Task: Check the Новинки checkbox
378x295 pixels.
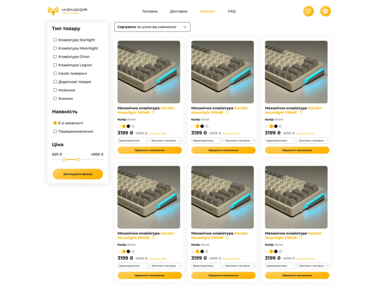Action: [55, 90]
